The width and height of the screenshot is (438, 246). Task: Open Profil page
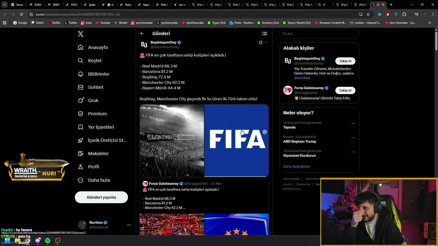(88, 167)
